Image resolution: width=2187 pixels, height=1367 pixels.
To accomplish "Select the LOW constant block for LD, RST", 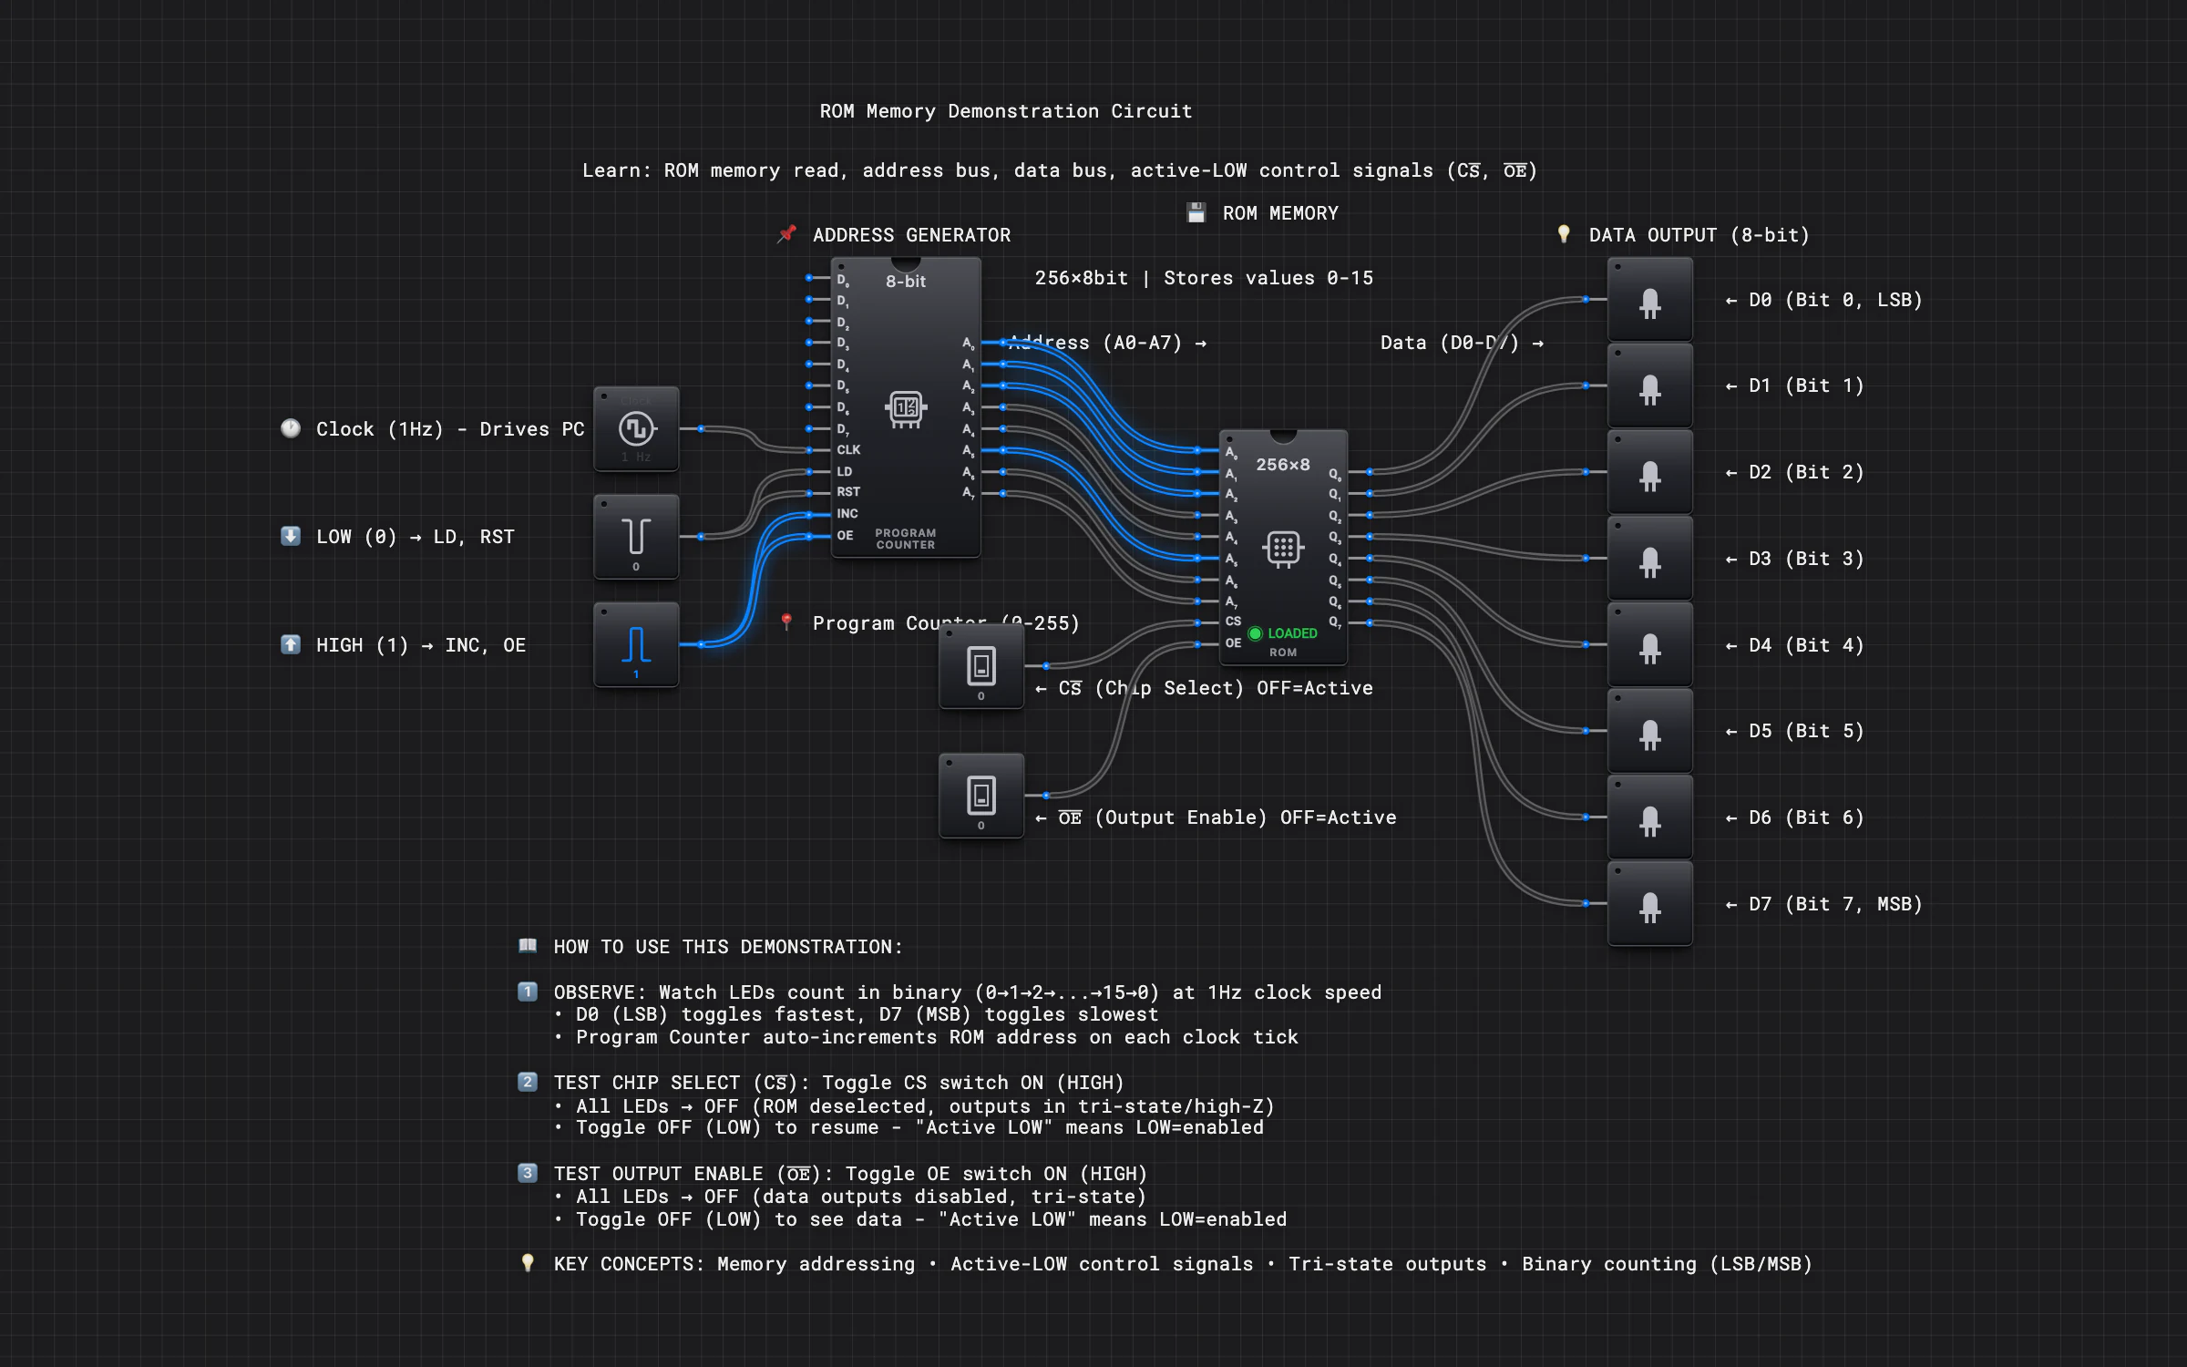I will tap(636, 537).
